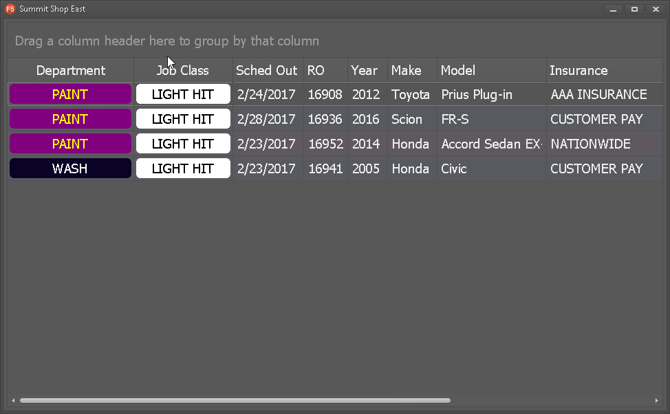
Task: Click LIGHT HIT badge on the Scion row
Action: click(183, 119)
